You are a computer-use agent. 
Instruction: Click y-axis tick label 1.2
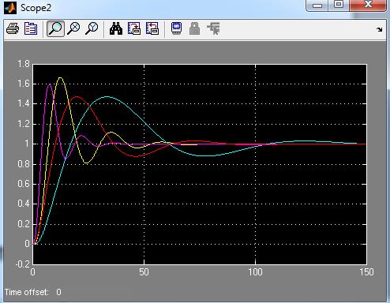pos(24,124)
